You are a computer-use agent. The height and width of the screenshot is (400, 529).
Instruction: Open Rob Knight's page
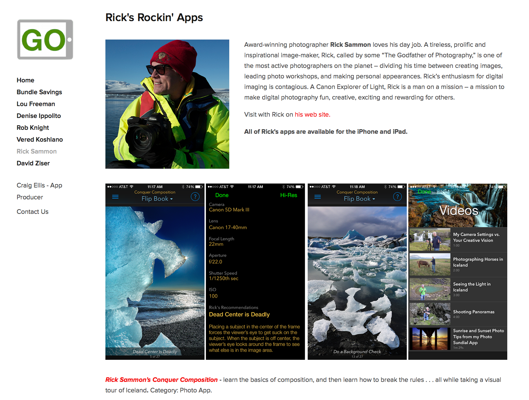point(33,128)
